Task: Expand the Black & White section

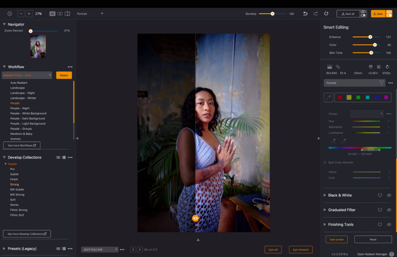Action: (x=325, y=195)
